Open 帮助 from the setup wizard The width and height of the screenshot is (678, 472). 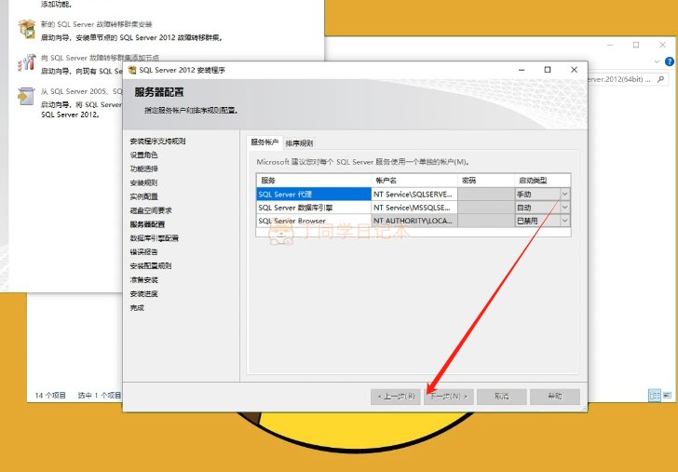click(555, 396)
